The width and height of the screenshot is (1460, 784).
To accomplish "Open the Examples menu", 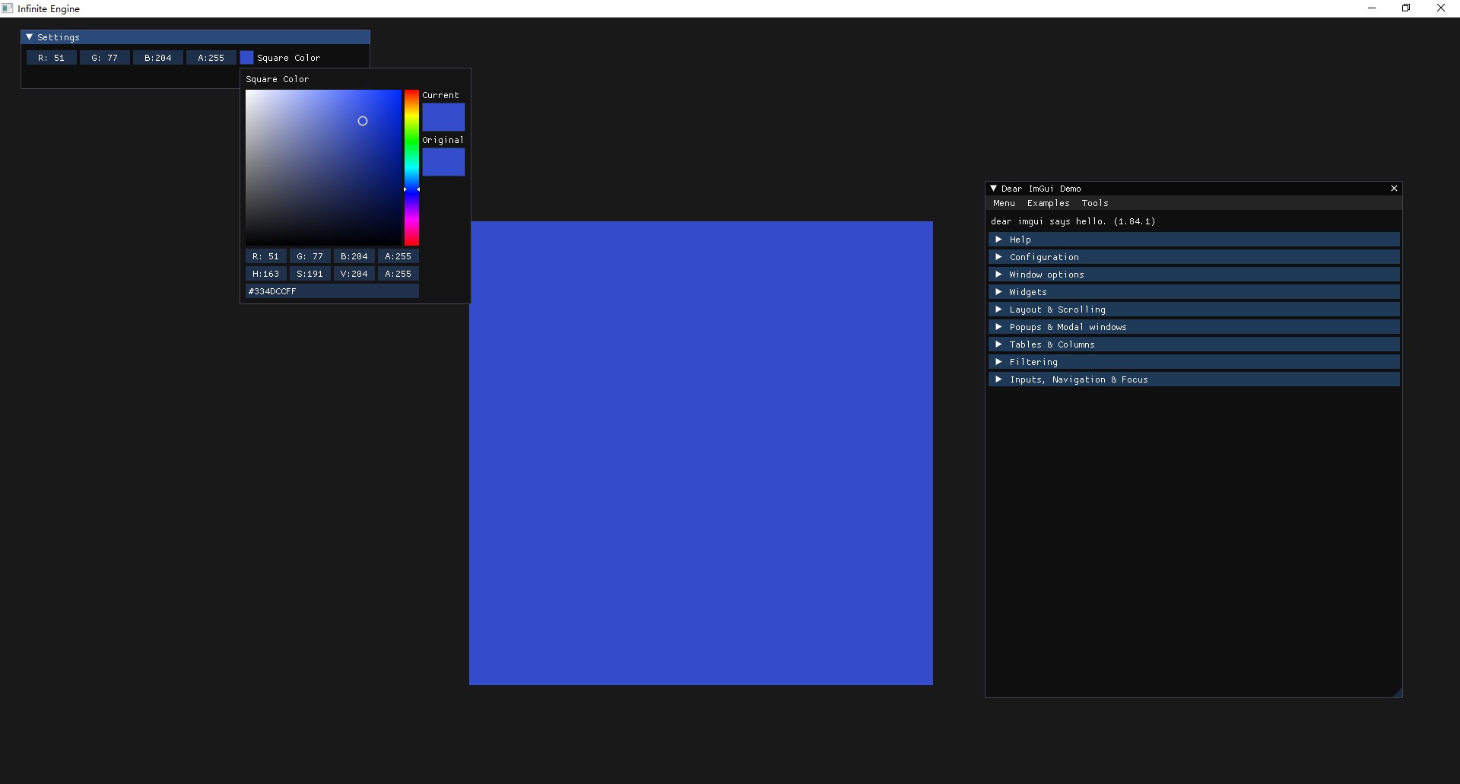I will click(1048, 203).
